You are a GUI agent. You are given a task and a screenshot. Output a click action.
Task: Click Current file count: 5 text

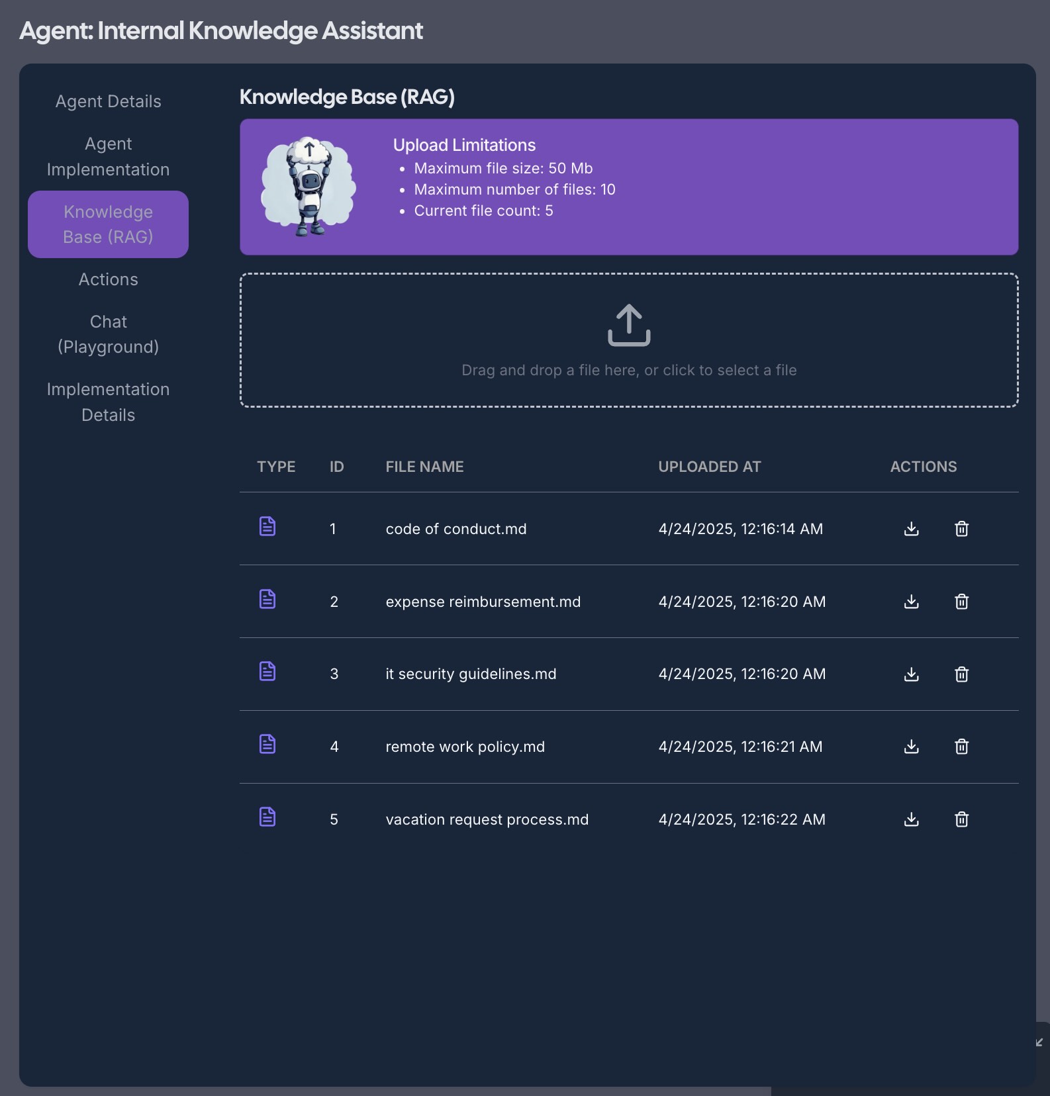(x=483, y=210)
